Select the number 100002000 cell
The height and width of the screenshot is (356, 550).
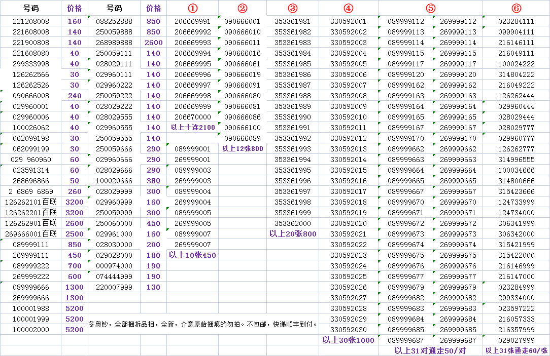click(31, 330)
